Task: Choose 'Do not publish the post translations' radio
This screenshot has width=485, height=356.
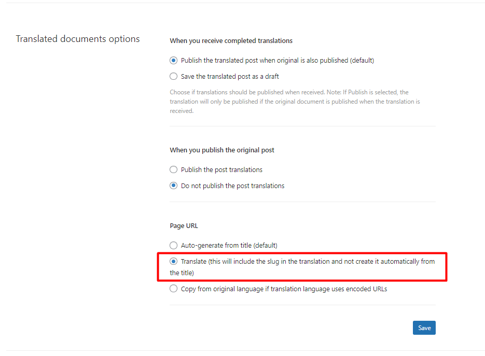Action: [174, 186]
